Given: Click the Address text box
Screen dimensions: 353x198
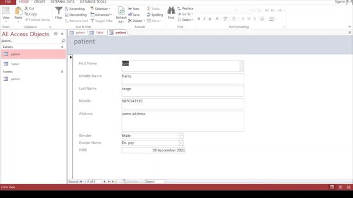Looking at the screenshot, I should tap(183, 121).
